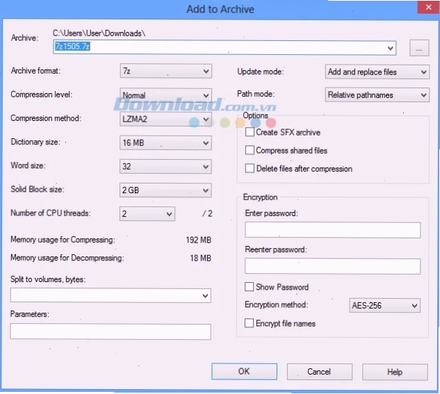The width and height of the screenshot is (440, 394).
Task: Open the Path mode dropdown
Action: (x=377, y=95)
